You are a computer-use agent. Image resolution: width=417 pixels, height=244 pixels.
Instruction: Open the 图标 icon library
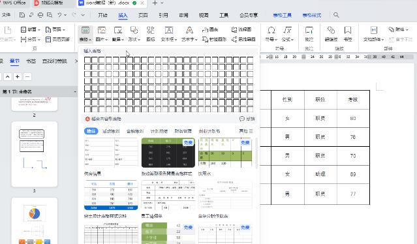[x=151, y=34]
